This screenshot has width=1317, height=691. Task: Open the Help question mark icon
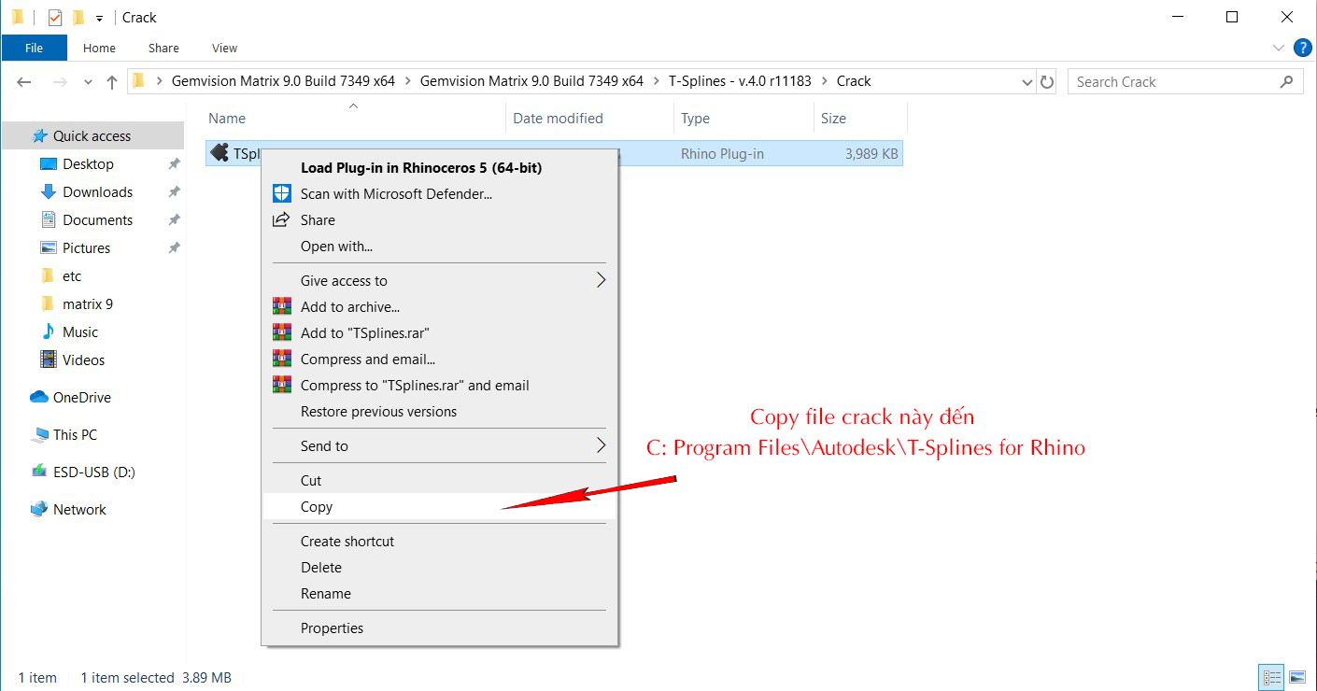(x=1302, y=48)
